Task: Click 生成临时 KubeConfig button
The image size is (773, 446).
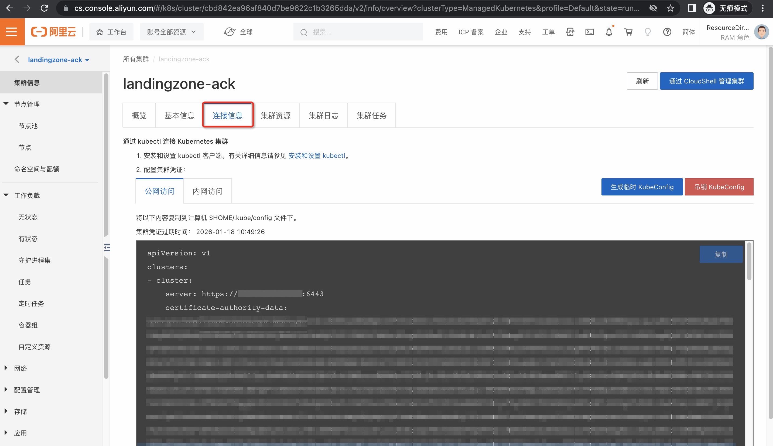Action: [x=642, y=187]
